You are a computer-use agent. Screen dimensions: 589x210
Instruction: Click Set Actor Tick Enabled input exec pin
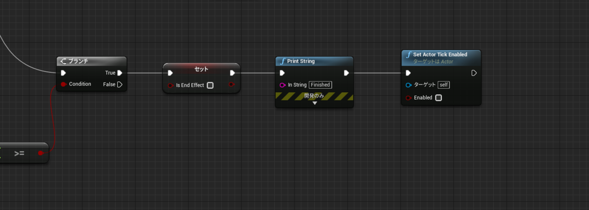coord(408,73)
